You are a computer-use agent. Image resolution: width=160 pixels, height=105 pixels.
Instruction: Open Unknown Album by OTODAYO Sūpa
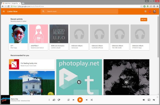[x=140, y=37]
